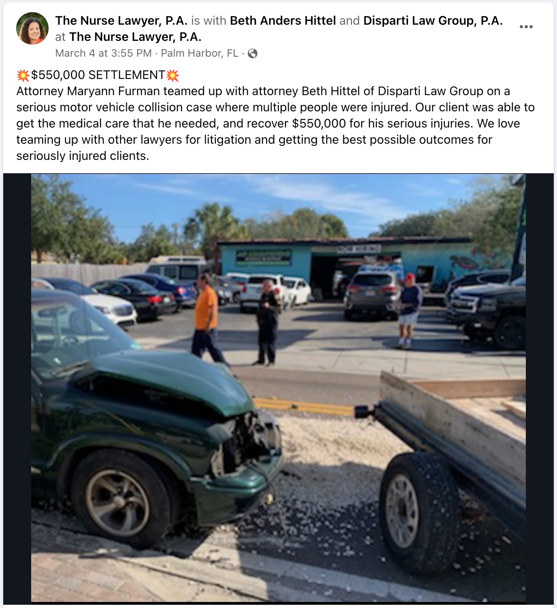557x608 pixels.
Task: Open Beth Anders Hittel's profile
Action: [283, 21]
